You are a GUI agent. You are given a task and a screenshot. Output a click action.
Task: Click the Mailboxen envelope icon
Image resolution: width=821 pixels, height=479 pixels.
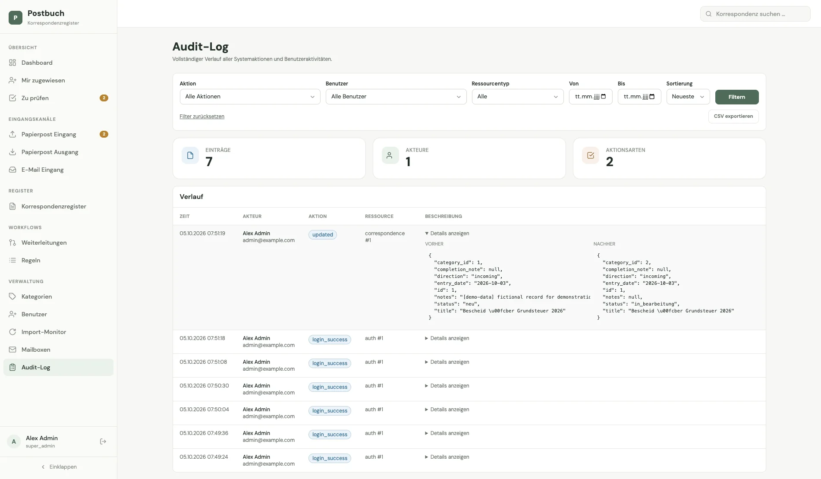tap(13, 350)
